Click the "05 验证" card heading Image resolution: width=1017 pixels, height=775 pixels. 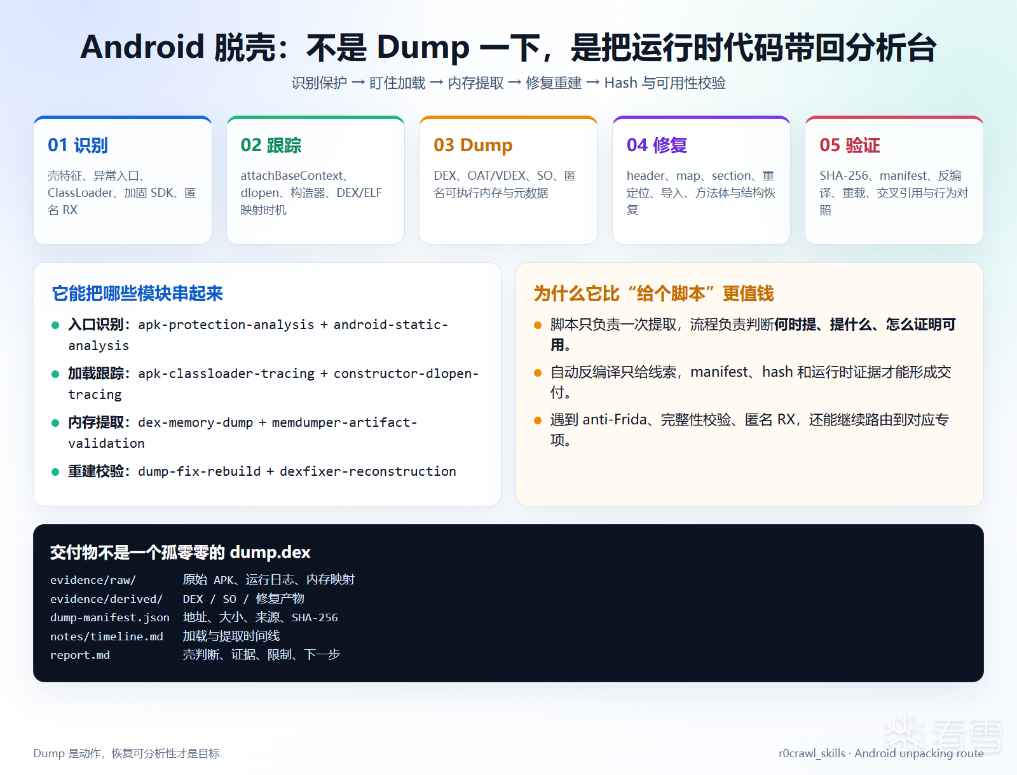coord(850,145)
